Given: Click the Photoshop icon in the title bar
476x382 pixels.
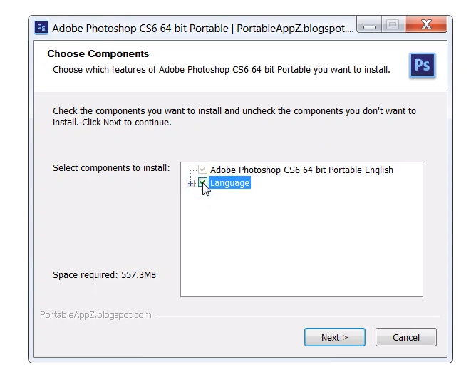Looking at the screenshot, I should pos(41,28).
